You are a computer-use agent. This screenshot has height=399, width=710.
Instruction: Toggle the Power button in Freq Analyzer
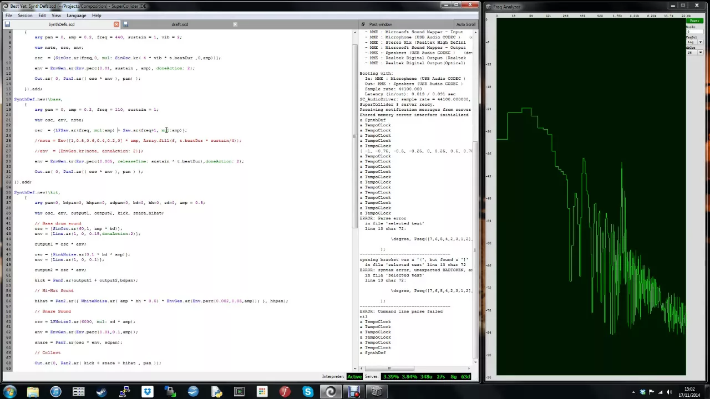694,21
